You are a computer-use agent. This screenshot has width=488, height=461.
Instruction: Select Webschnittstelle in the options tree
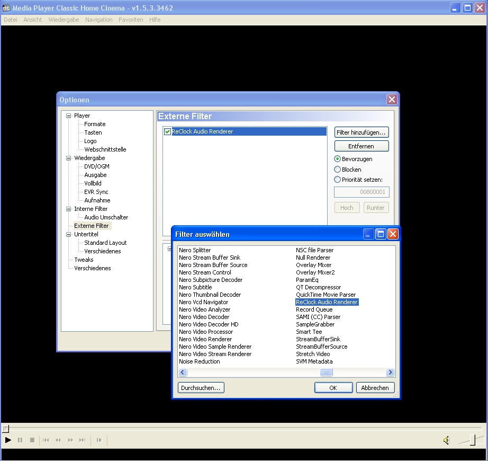[x=105, y=149]
